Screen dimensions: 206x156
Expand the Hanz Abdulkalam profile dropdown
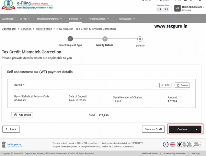coord(204,7)
